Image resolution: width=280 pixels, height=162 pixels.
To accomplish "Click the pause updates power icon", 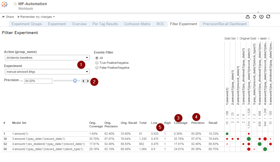I will coord(261,16).
